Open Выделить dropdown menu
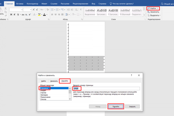174x116 pixels. (154, 16)
